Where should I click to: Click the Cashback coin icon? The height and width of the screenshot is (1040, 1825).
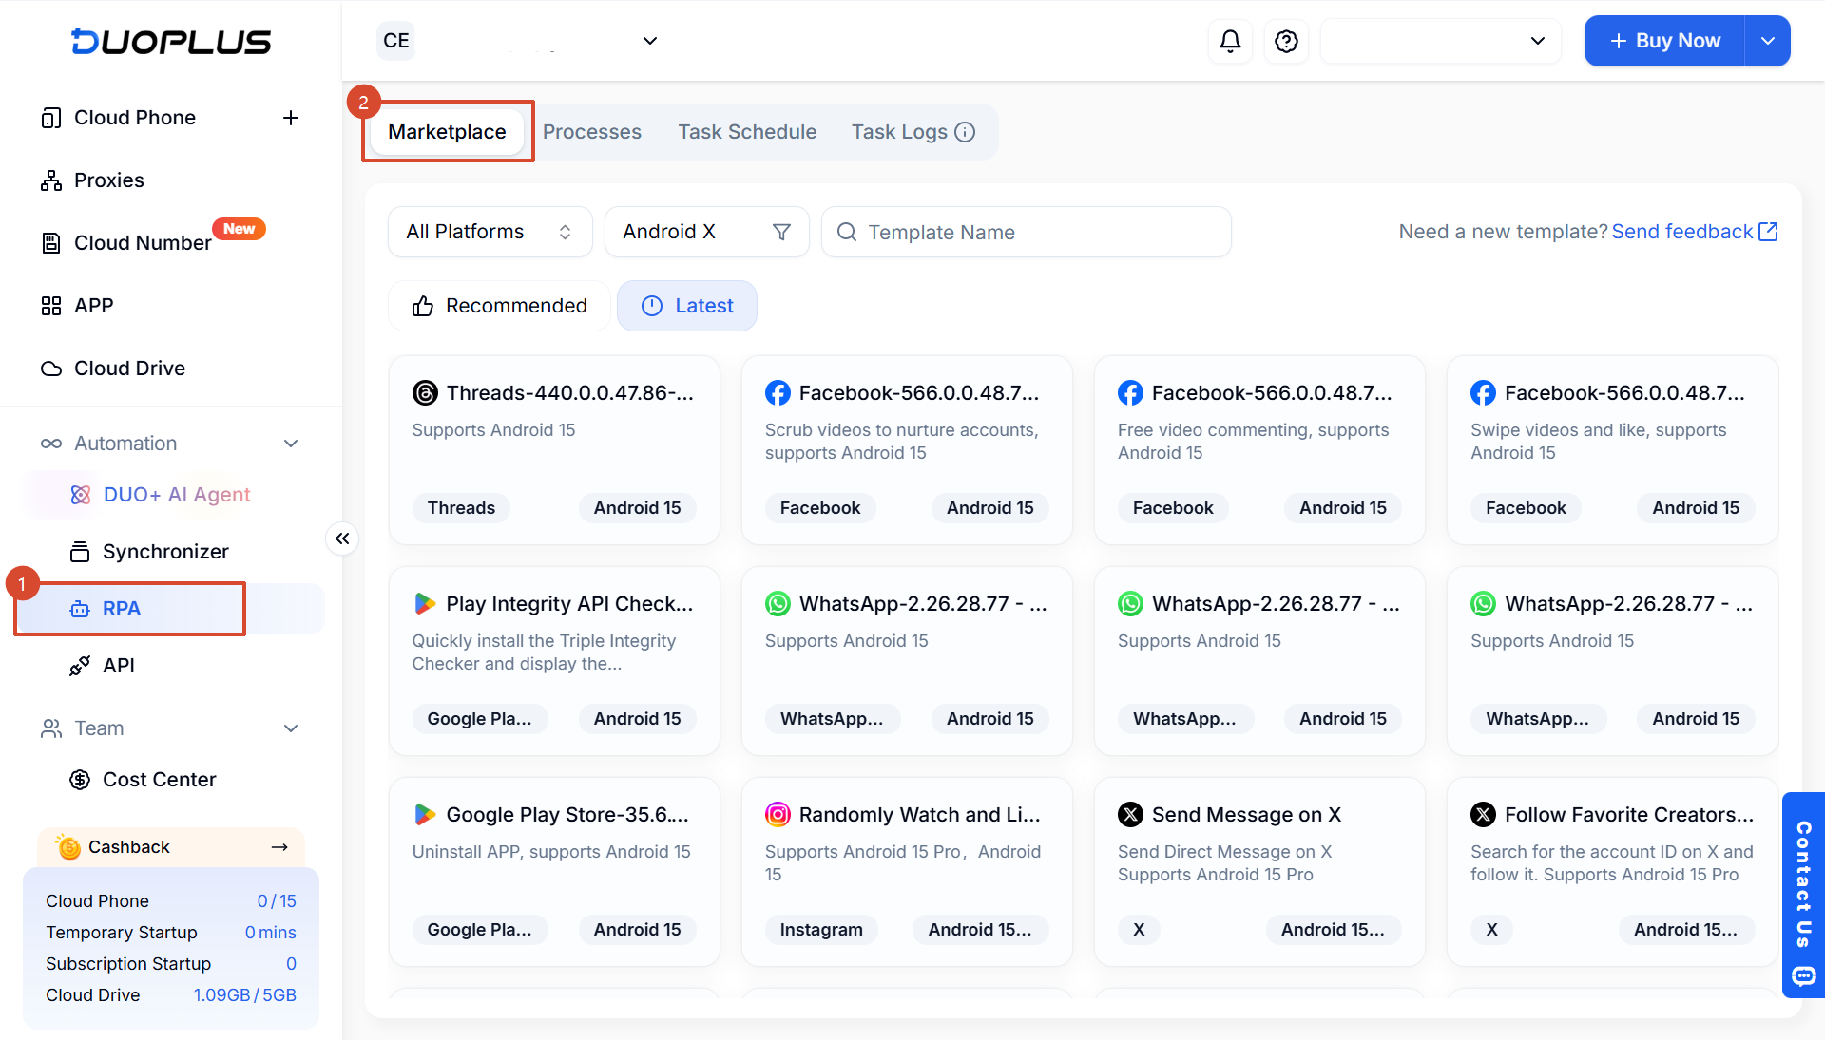click(68, 846)
